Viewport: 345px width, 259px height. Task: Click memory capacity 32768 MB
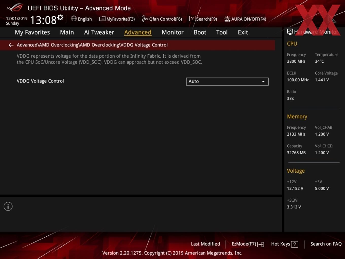point(296,153)
